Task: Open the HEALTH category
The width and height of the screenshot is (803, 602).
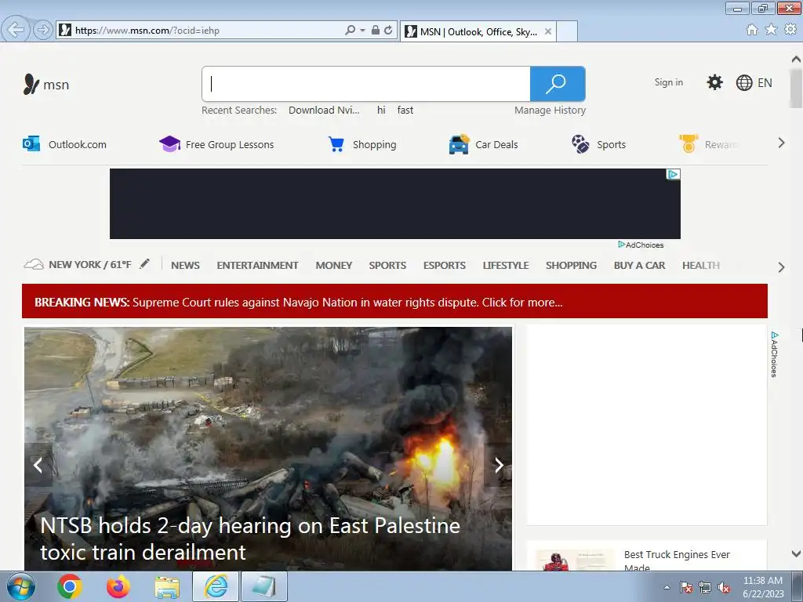Action: coord(701,265)
